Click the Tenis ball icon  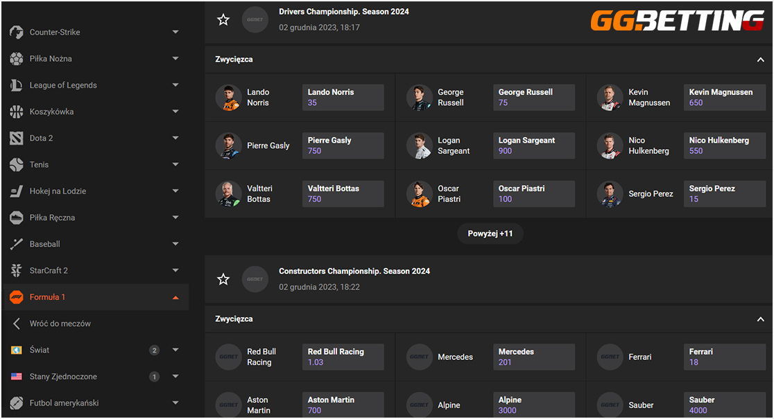click(16, 165)
